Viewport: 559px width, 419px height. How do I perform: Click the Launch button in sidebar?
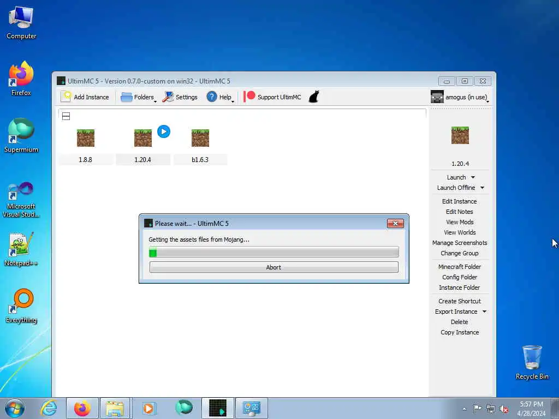456,177
